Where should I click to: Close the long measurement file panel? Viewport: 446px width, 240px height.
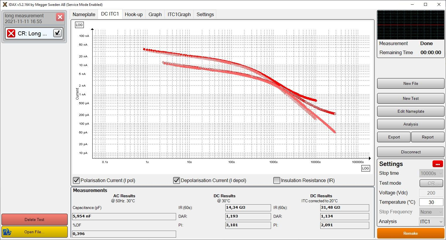click(x=60, y=17)
